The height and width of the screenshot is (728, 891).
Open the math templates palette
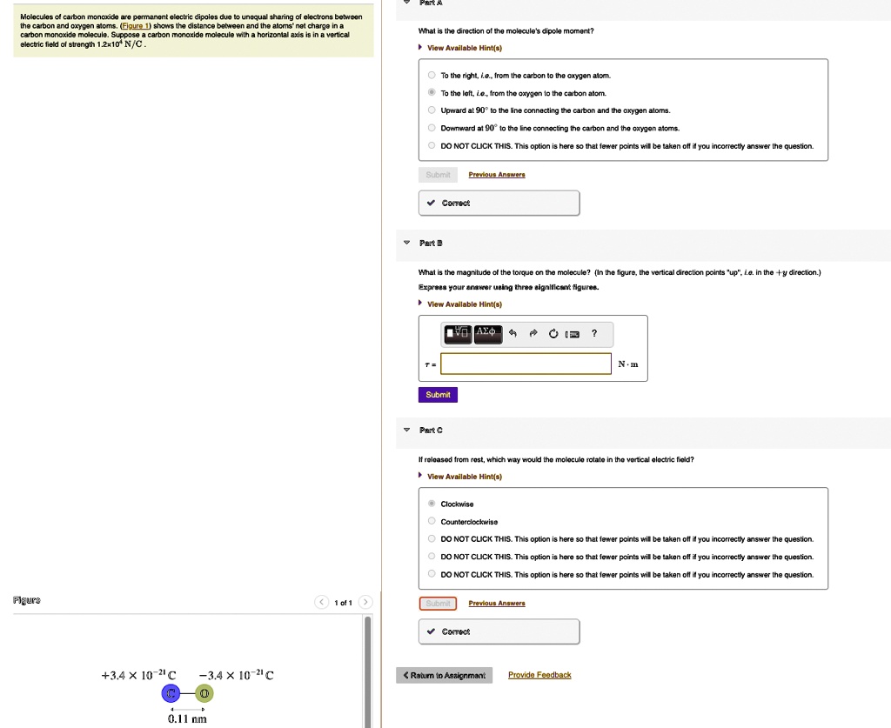[x=457, y=333]
